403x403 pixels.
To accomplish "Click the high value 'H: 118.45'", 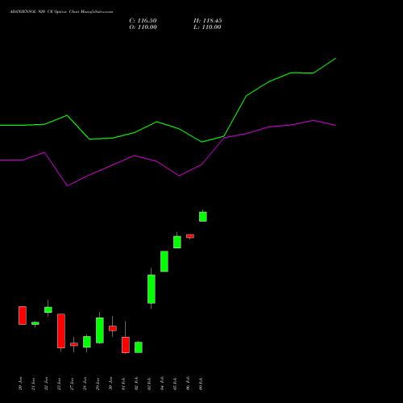I will coord(208,21).
